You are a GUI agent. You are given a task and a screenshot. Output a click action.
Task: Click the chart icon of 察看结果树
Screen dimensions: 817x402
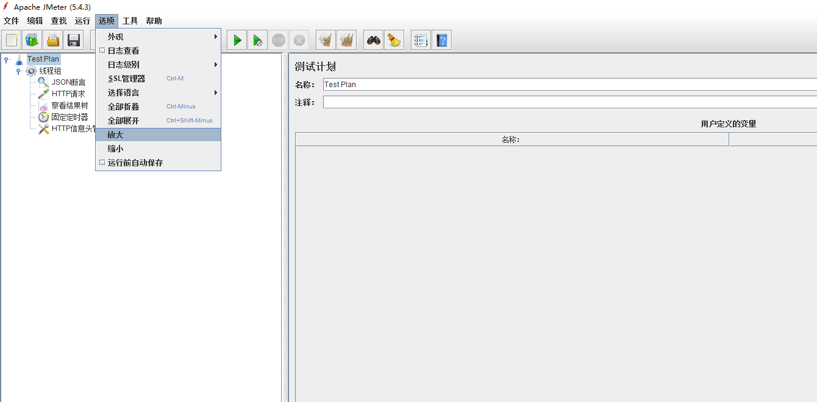(x=43, y=105)
